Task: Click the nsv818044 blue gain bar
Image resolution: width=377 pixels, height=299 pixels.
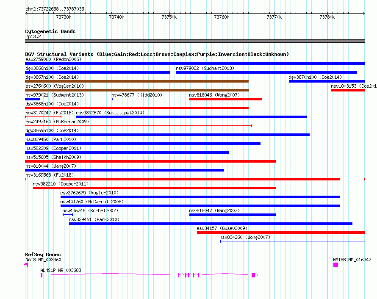Action: tap(125, 170)
